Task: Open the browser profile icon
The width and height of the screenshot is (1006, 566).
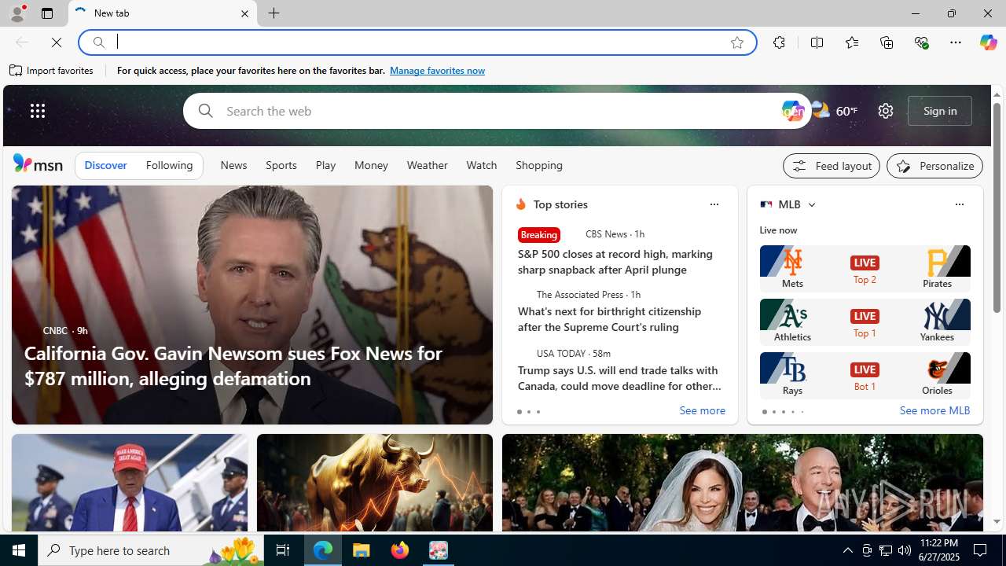Action: 17,13
